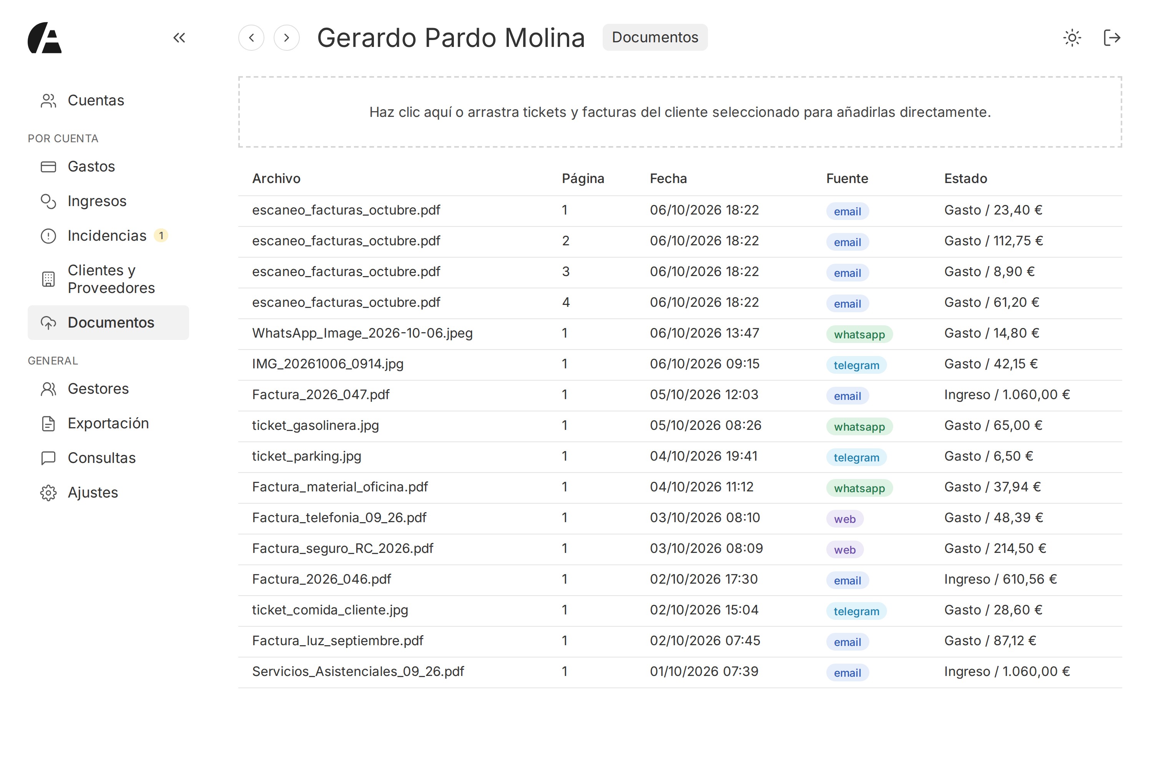The width and height of the screenshot is (1153, 769).
Task: Click the Cuentas people icon
Action: point(48,100)
